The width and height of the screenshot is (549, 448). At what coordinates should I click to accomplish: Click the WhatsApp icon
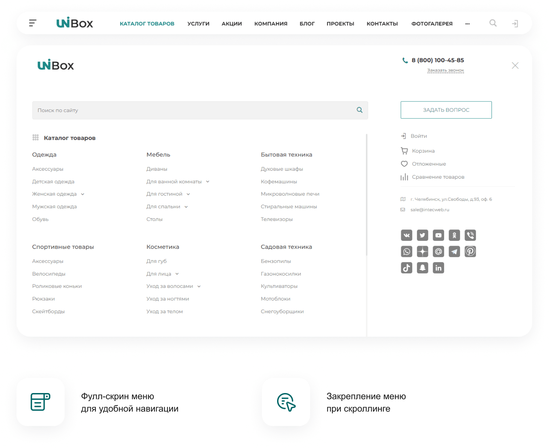tap(406, 251)
